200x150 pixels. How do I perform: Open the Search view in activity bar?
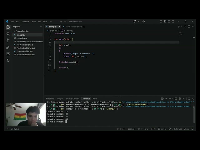pyautogui.click(x=8, y=34)
